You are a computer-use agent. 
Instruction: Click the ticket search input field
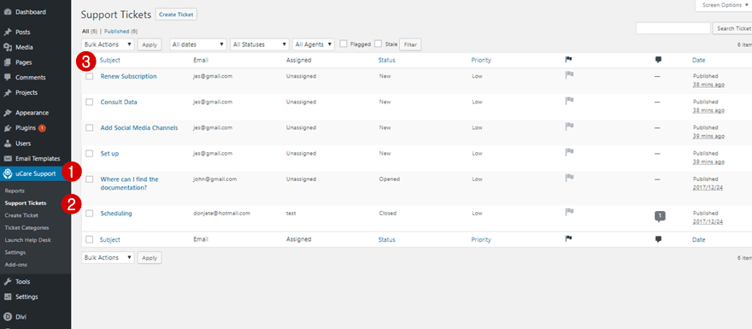[673, 29]
